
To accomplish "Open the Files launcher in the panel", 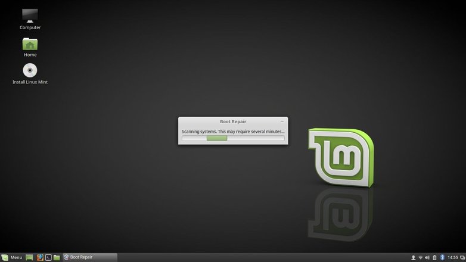I will pyautogui.click(x=57, y=257).
